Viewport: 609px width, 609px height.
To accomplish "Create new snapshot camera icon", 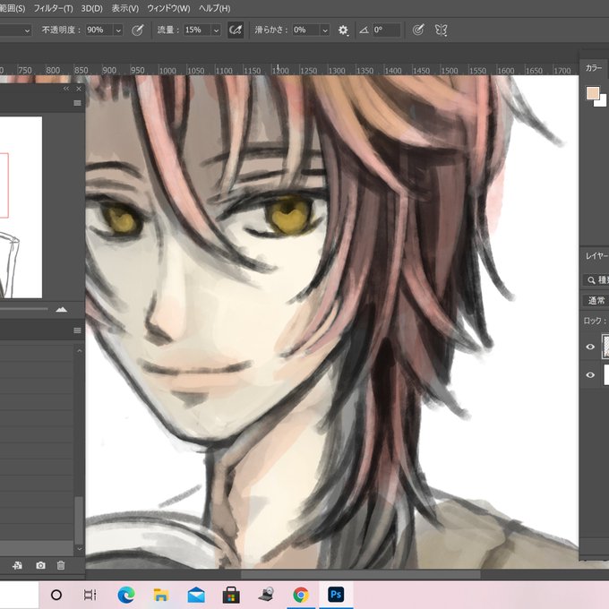I will [40, 565].
